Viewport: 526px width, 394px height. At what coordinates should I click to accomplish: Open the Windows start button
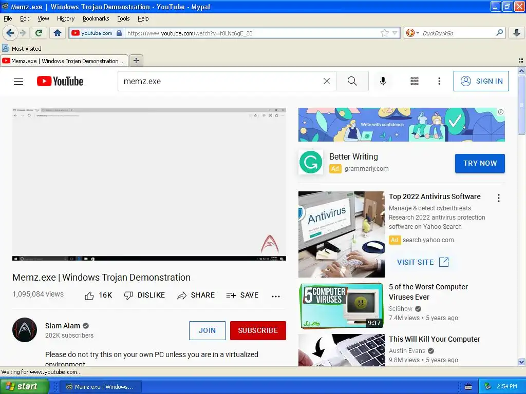[25, 386]
